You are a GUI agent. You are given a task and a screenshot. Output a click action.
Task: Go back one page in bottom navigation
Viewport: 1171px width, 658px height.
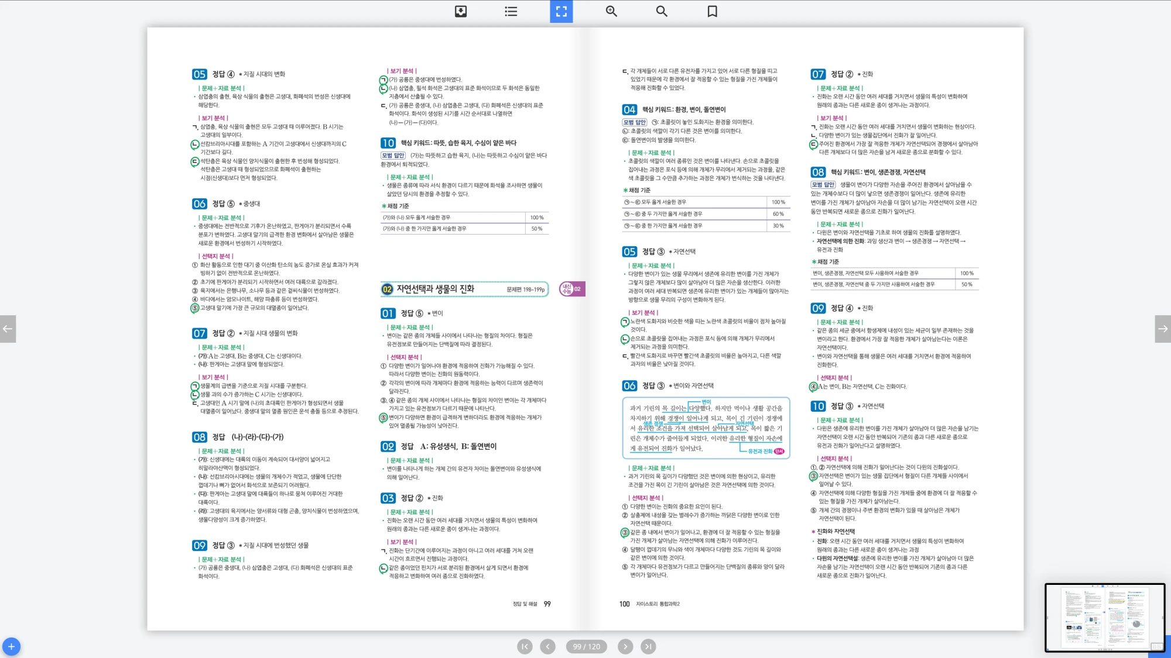pos(547,646)
